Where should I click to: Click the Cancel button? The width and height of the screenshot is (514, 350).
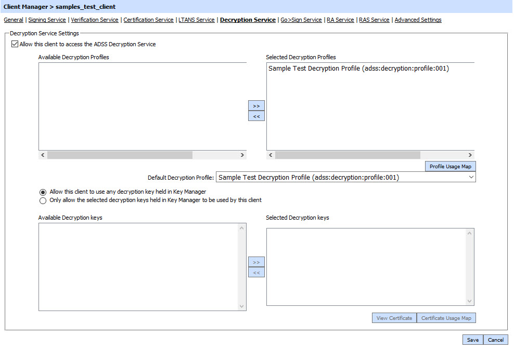[495, 340]
